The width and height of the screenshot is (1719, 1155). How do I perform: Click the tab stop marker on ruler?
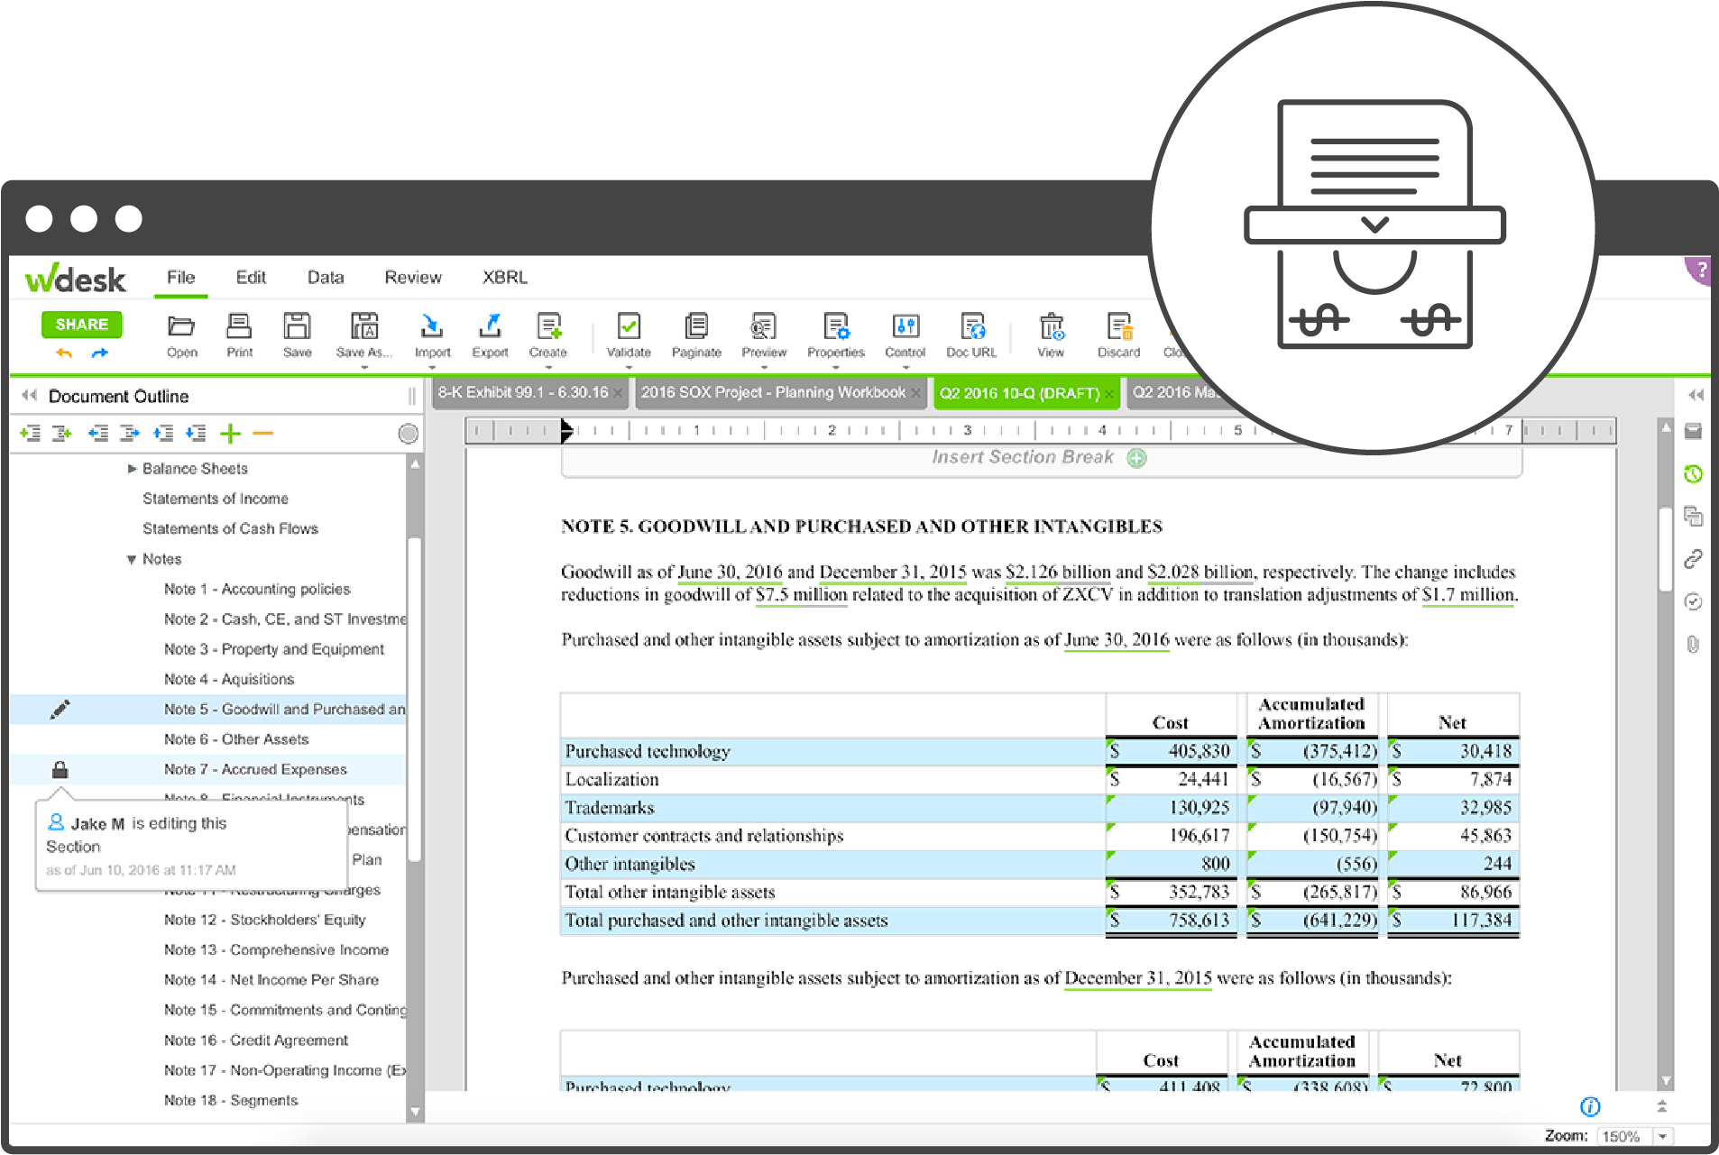pos(565,430)
